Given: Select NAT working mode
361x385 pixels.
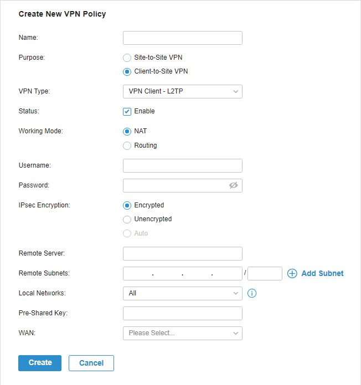Looking at the screenshot, I should 127,132.
